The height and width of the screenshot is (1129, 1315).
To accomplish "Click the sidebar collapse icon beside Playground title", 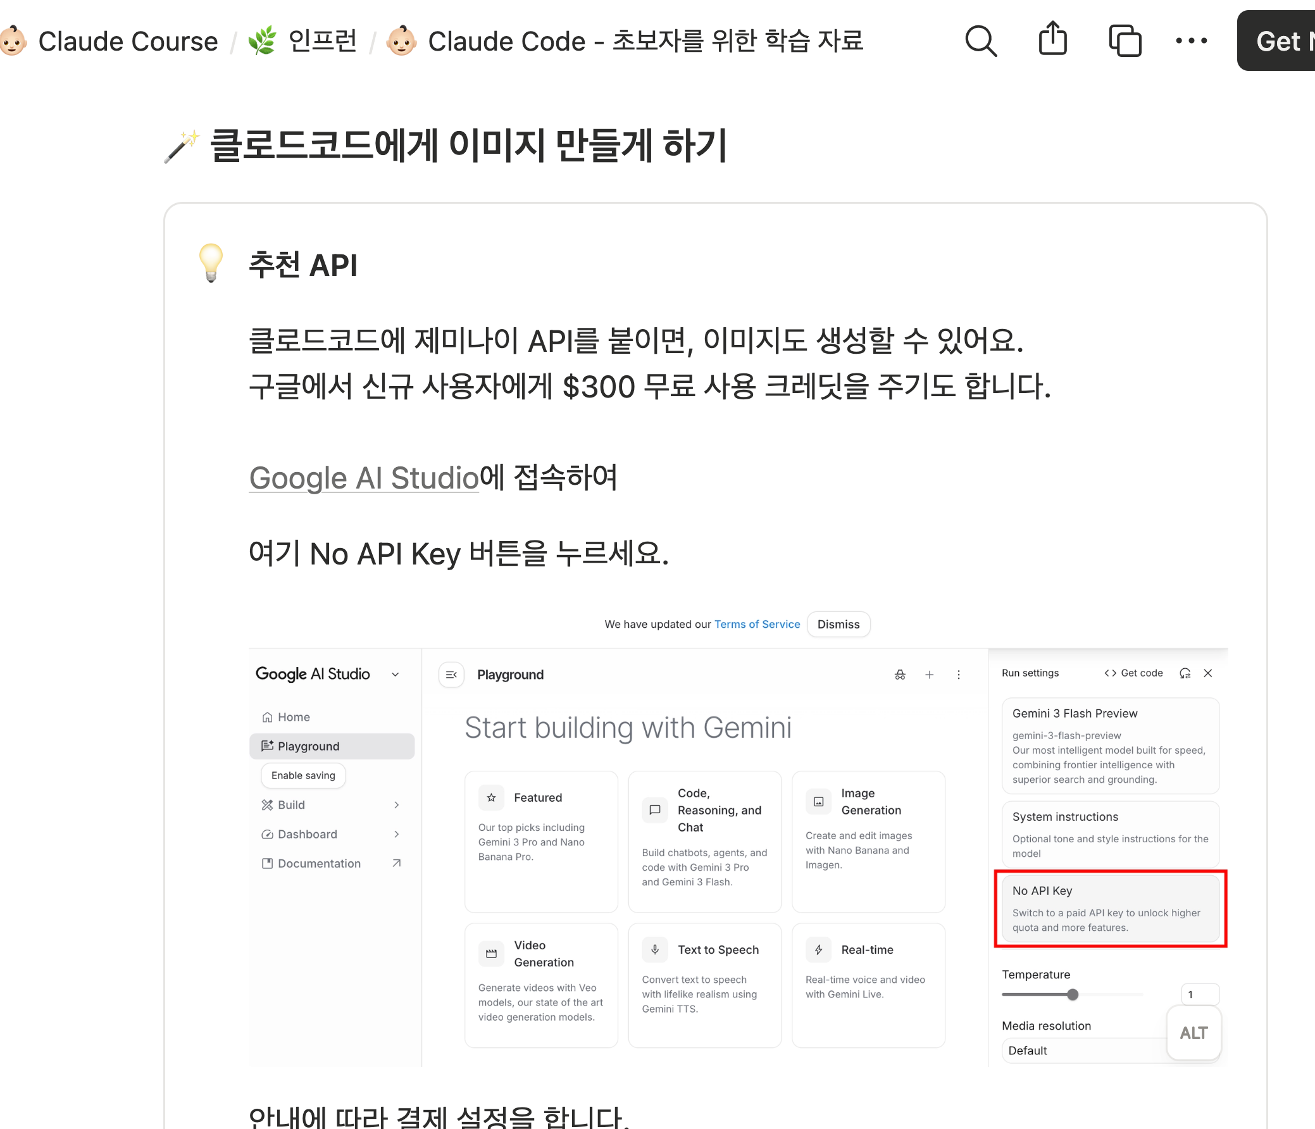I will pyautogui.click(x=451, y=675).
